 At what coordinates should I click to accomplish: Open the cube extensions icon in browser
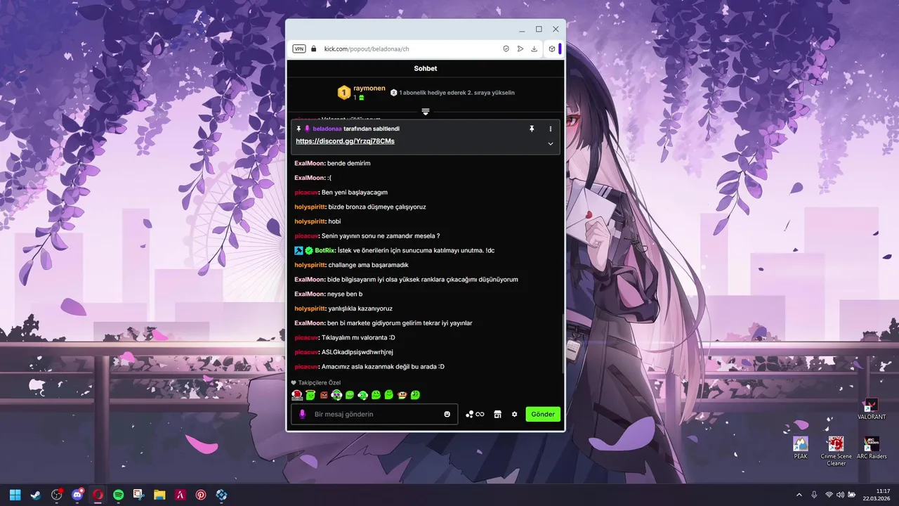(552, 48)
